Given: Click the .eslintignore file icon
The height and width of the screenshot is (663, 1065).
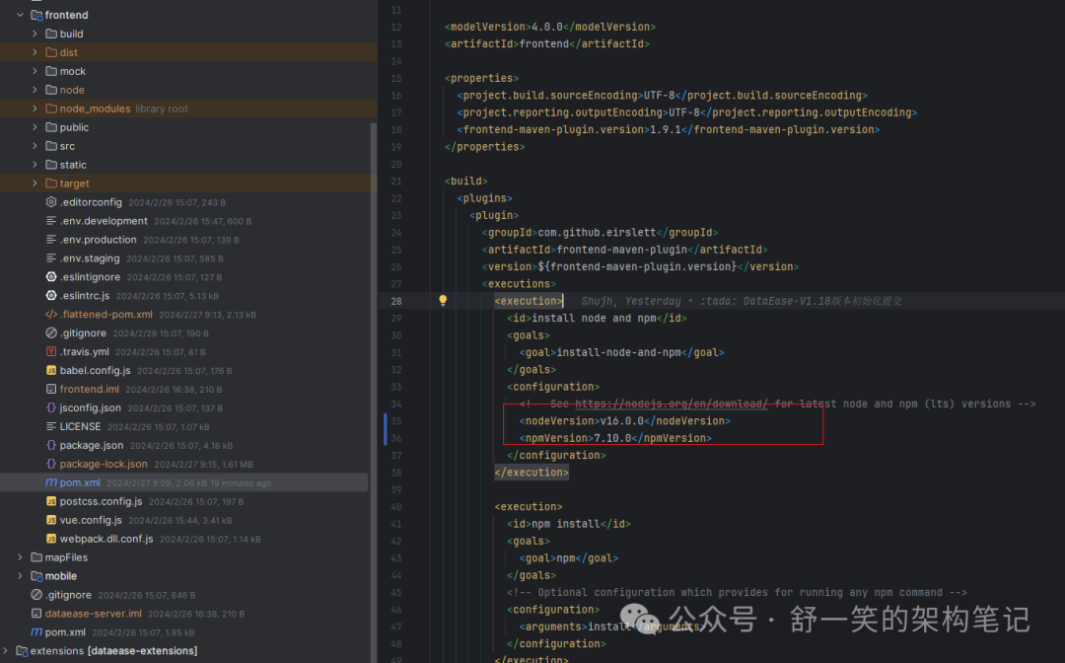Looking at the screenshot, I should point(51,276).
